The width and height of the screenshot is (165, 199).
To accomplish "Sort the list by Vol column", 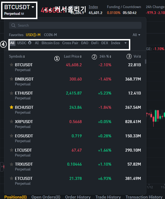I will pos(137,57).
